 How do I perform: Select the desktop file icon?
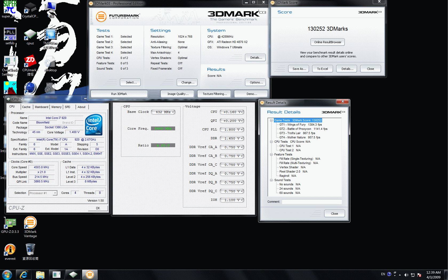[50, 64]
